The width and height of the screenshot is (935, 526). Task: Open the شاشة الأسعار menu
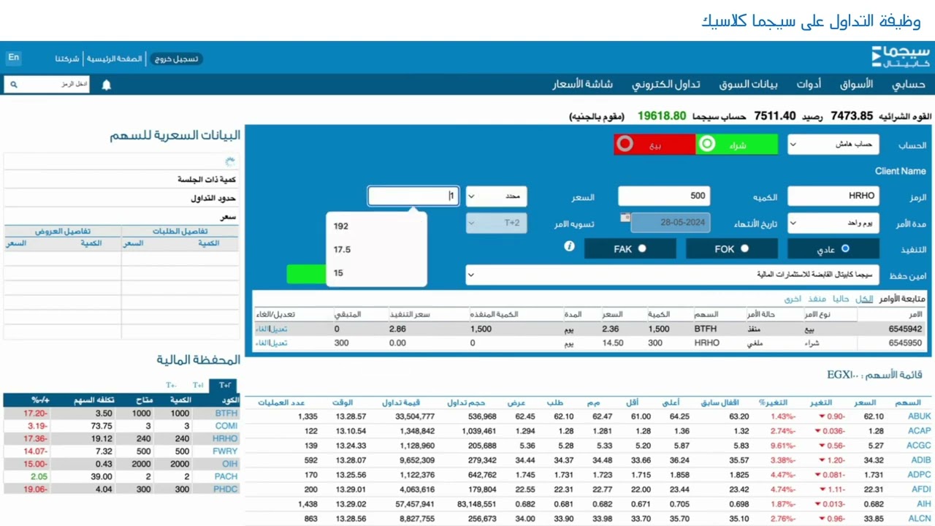(582, 84)
